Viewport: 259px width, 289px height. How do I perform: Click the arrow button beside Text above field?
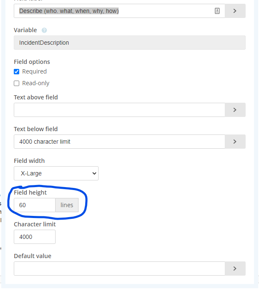click(235, 110)
